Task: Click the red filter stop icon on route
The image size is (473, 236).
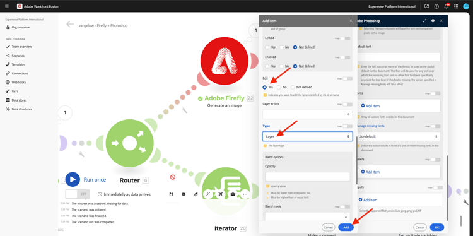Action: pyautogui.click(x=173, y=177)
